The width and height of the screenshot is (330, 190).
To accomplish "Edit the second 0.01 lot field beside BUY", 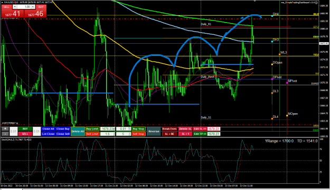I will click(36, 131).
